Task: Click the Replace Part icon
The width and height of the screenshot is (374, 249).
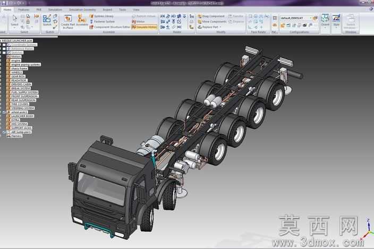Action: coord(200,27)
